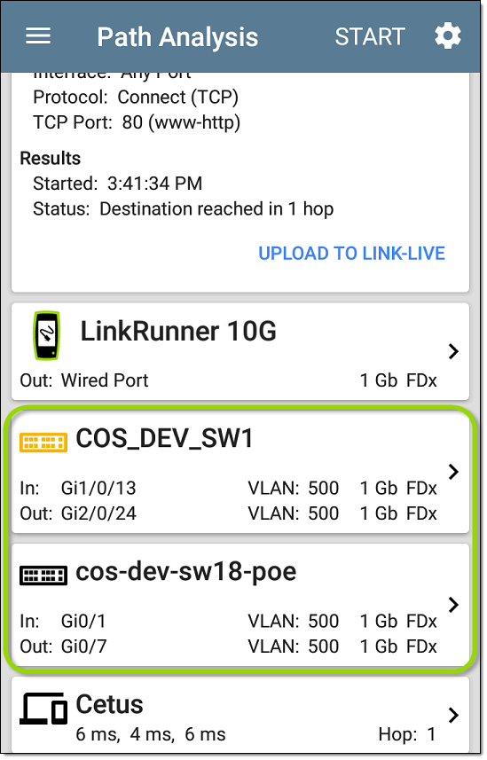Expand COS_DEV_SW1 details chevron
487x760 pixels.
pyautogui.click(x=453, y=471)
